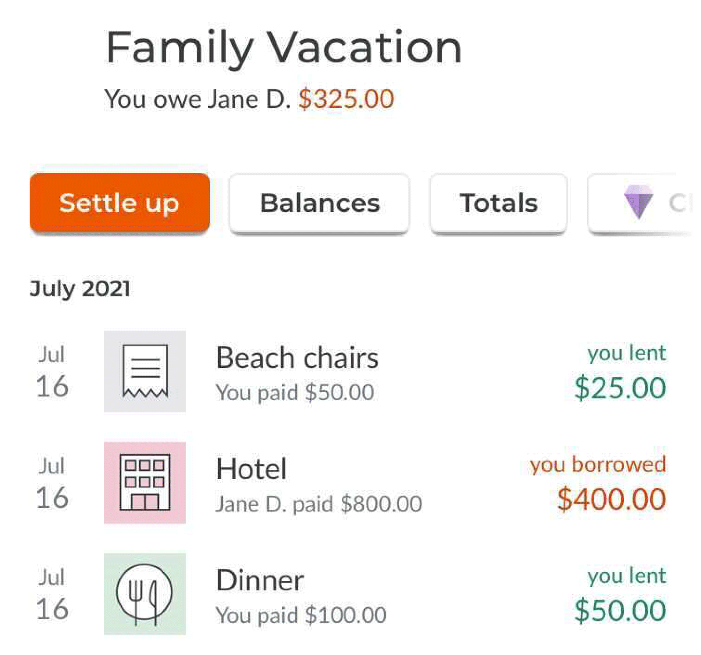The height and width of the screenshot is (655, 701).
Task: Click 'You owe Jane D.' summary text
Action: [x=197, y=99]
